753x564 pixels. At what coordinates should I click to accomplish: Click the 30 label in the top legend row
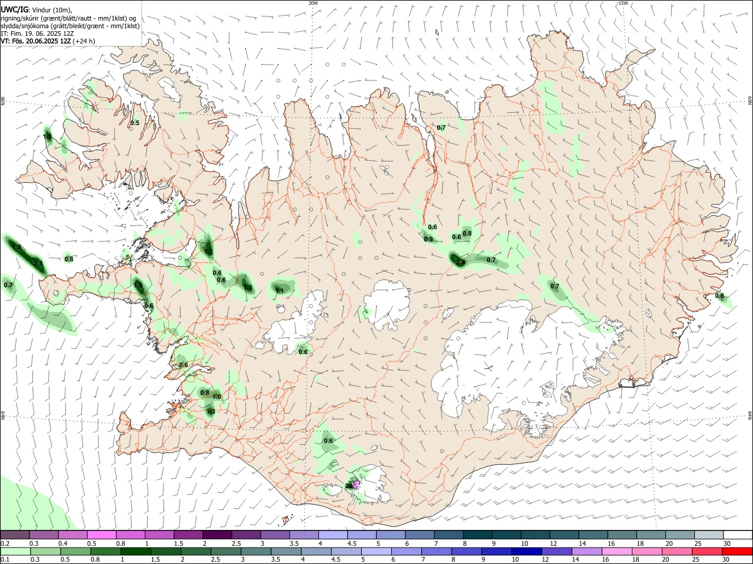727,543
